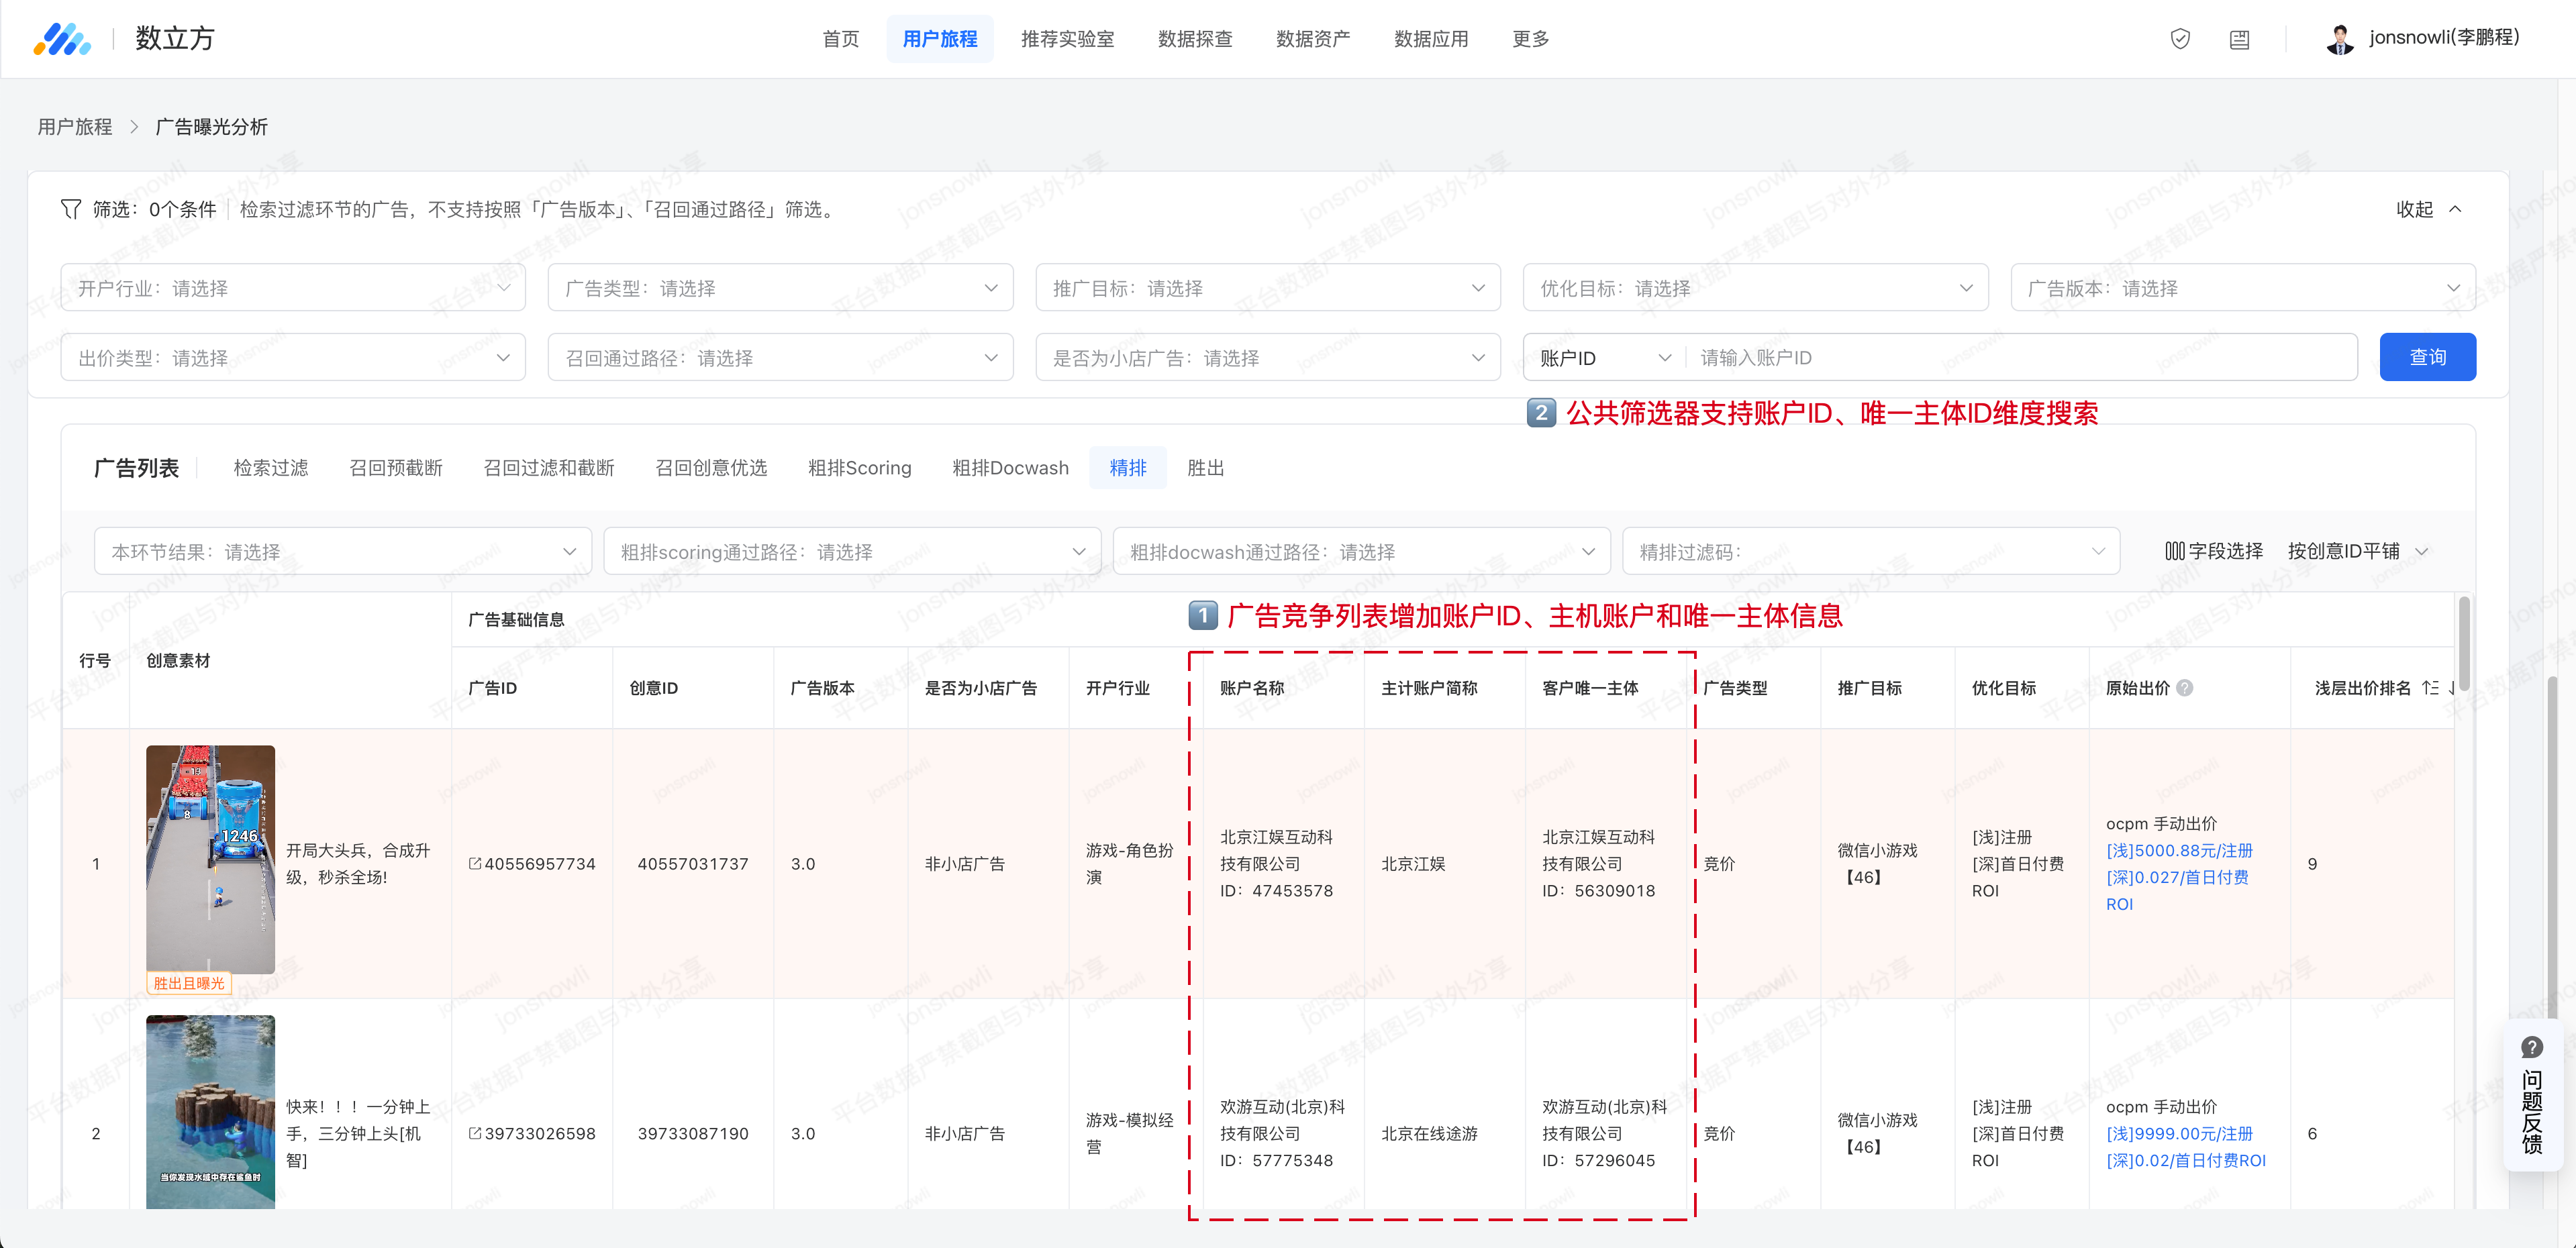Click help icon next to 原始出价

click(x=2185, y=688)
